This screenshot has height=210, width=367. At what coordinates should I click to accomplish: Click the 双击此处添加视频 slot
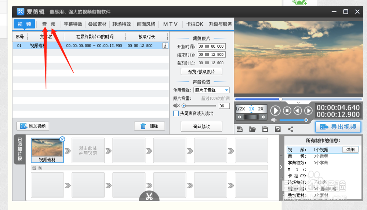[88, 150]
